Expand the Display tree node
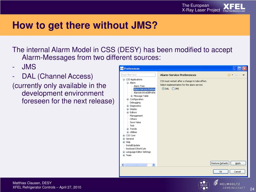This screenshot has width=256, height=192. tap(128, 109)
